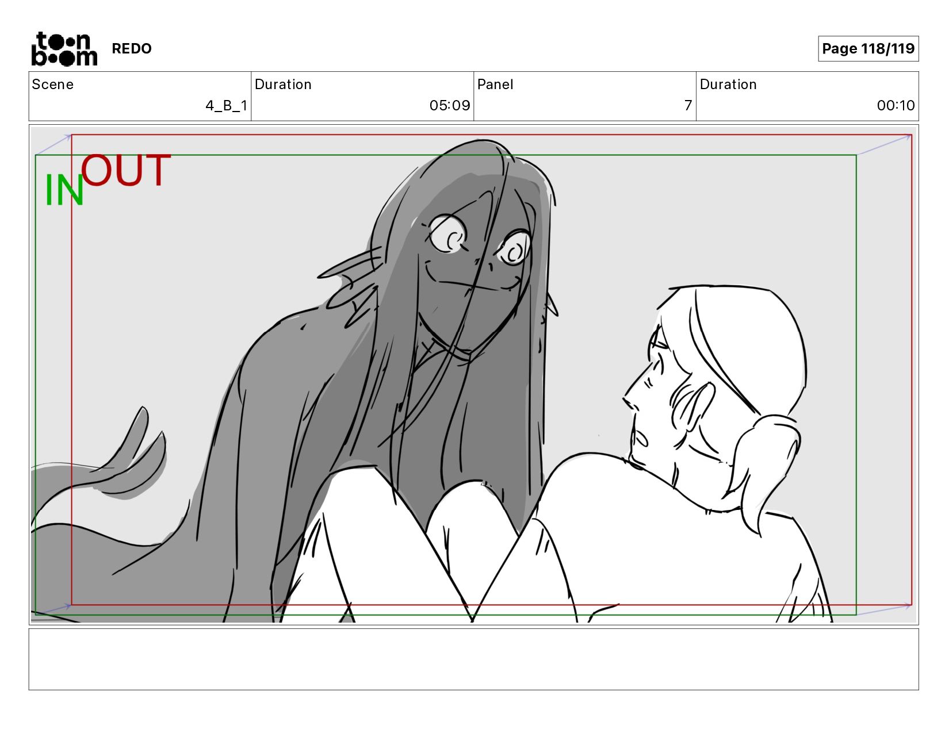
Task: Click the green IN camera label
Action: point(64,190)
